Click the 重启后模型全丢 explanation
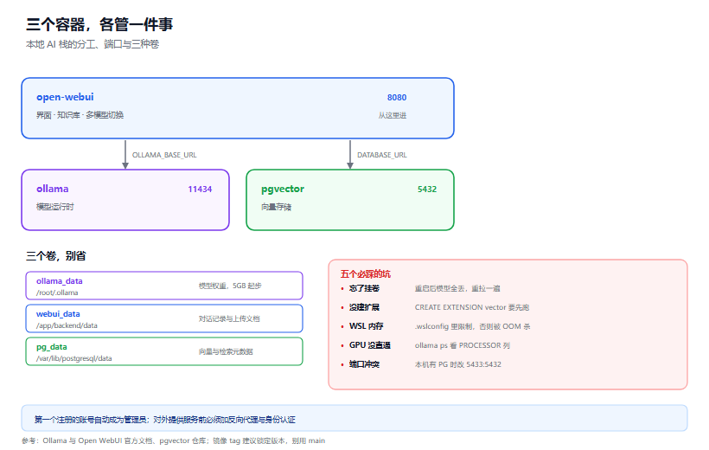 coord(457,289)
